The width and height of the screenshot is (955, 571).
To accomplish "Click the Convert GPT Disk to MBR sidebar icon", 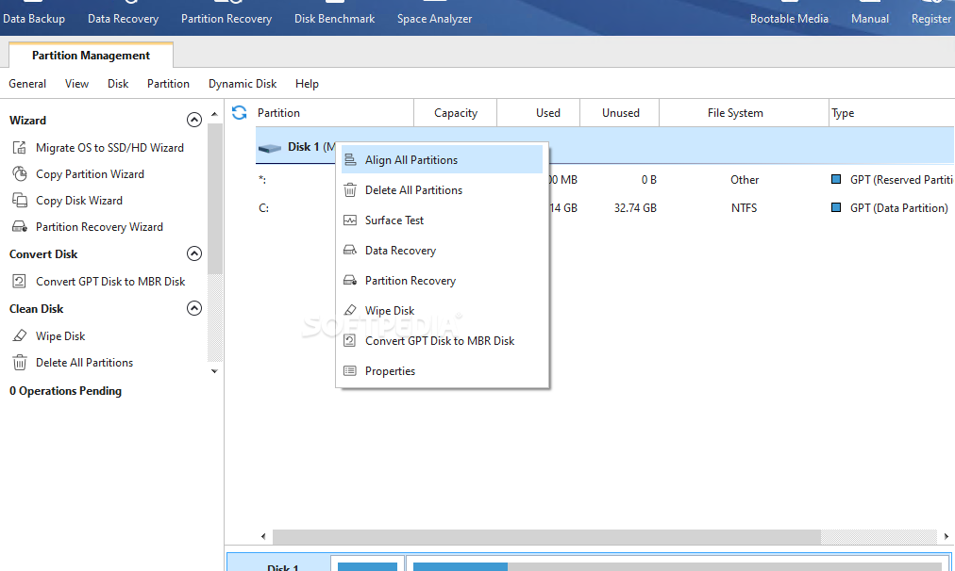I will (x=20, y=281).
